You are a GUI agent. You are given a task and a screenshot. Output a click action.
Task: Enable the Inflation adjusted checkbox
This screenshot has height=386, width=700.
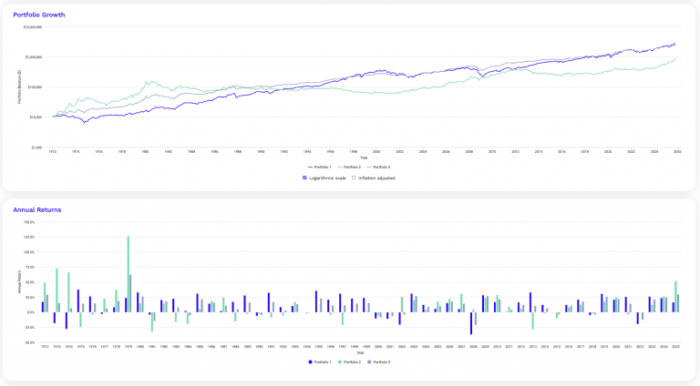354,178
